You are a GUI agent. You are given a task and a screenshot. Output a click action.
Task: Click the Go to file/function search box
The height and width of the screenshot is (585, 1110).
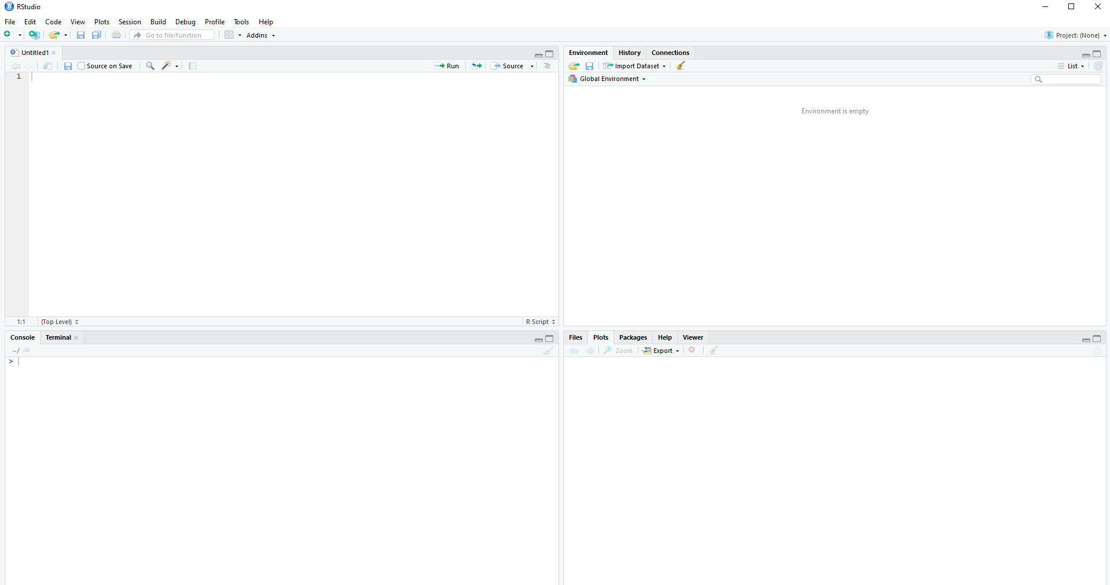pyautogui.click(x=172, y=35)
